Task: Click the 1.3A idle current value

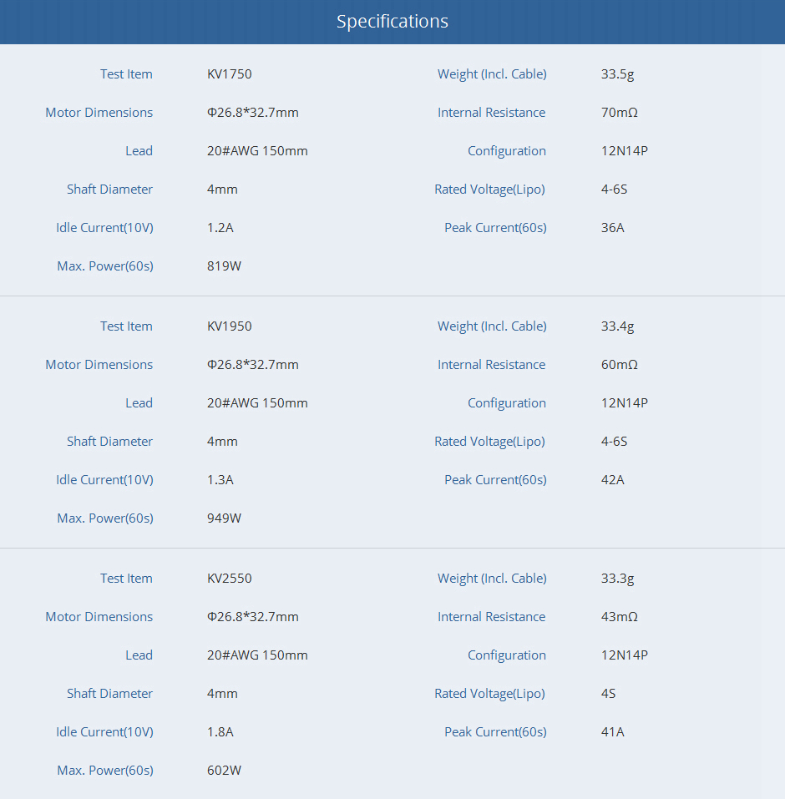Action: 220,480
